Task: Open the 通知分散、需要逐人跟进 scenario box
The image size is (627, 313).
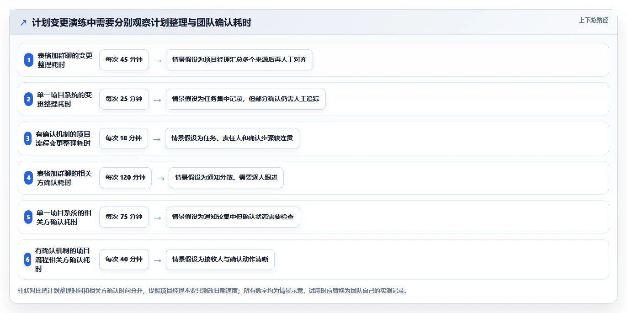Action: pos(226,178)
